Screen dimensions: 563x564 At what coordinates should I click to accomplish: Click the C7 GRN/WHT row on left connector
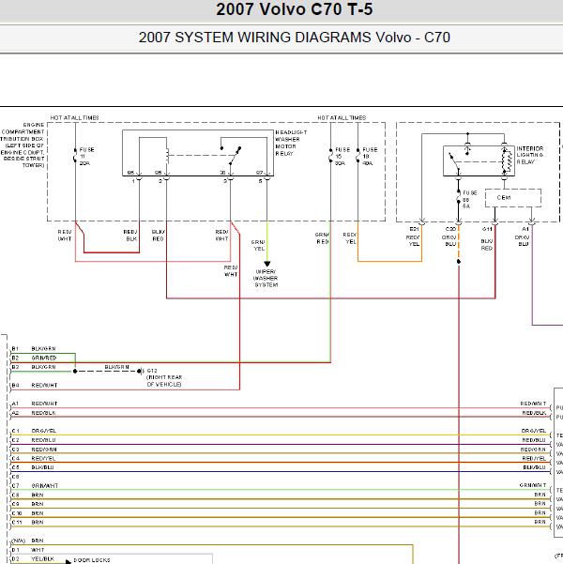click(x=35, y=486)
